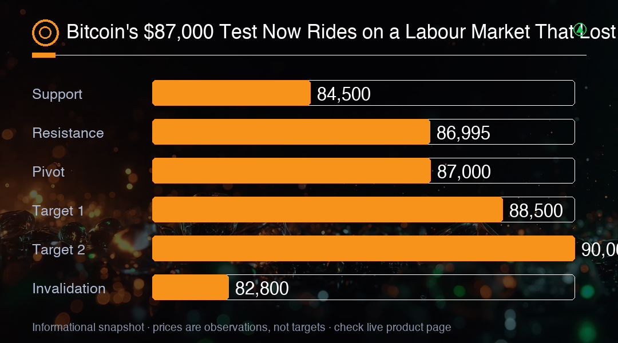Click the orange Pivot bar fill

coord(291,170)
